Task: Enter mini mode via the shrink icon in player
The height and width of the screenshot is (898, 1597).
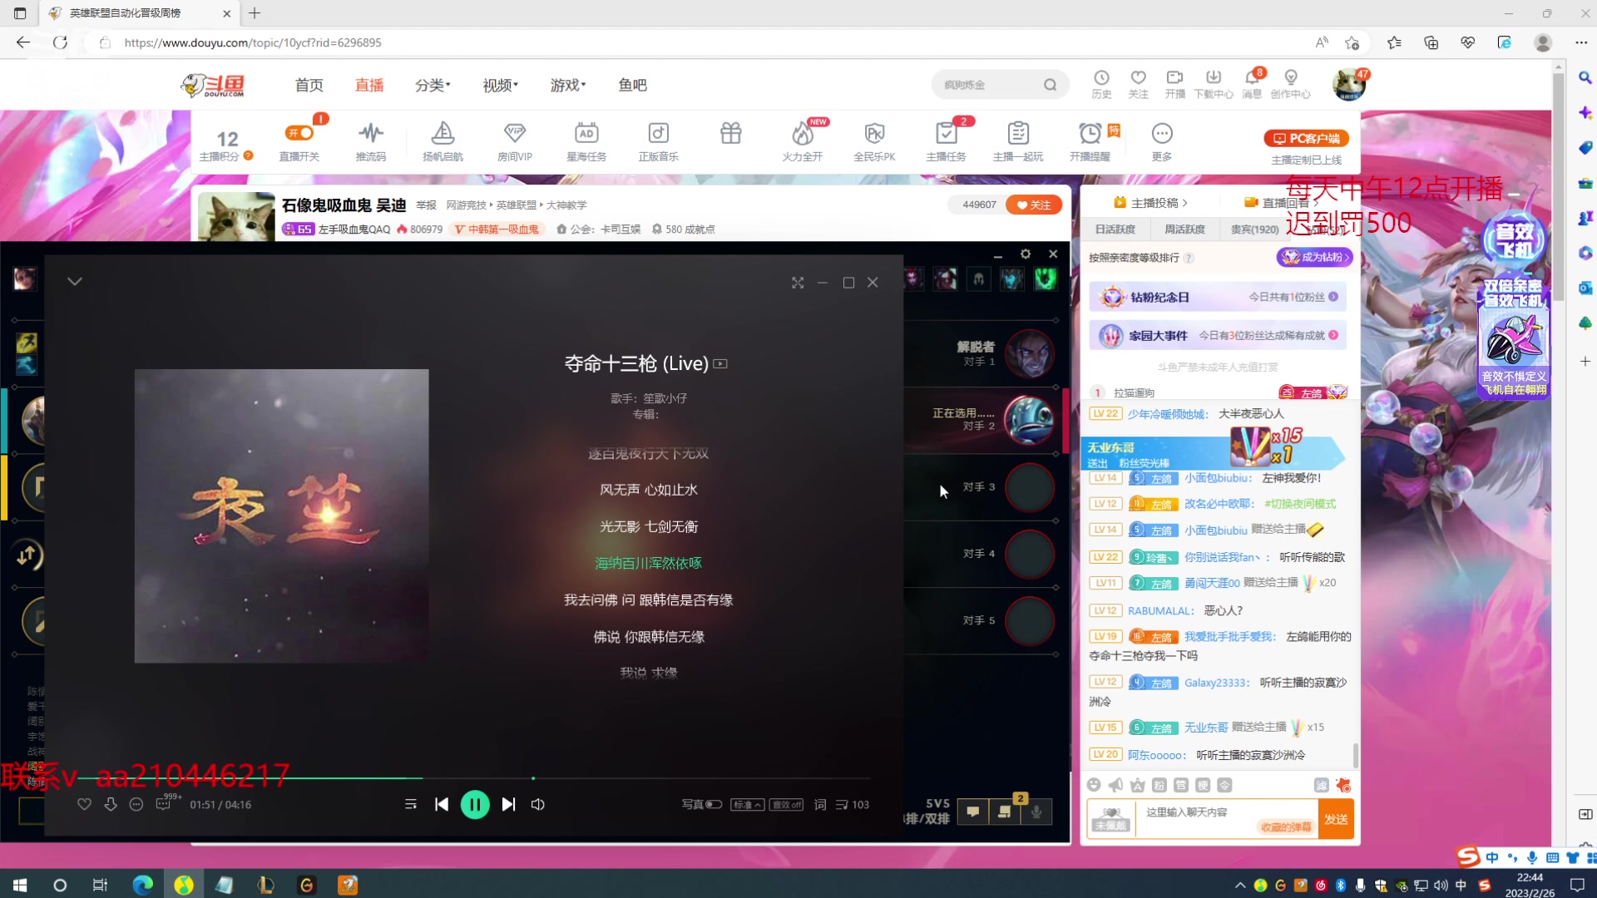Action: (x=798, y=283)
